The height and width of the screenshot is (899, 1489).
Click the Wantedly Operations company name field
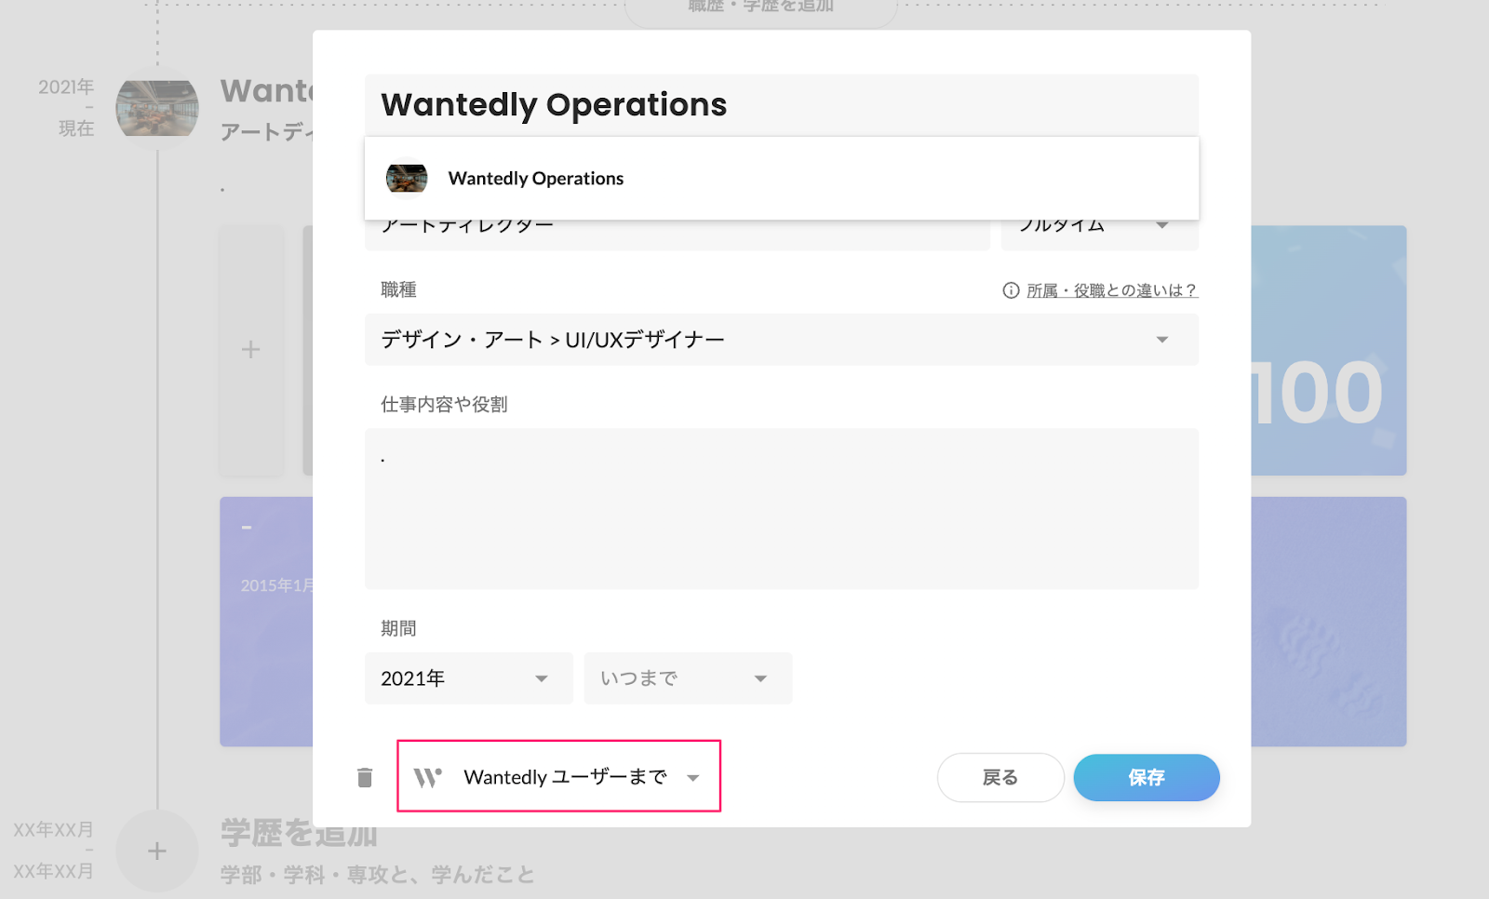782,105
